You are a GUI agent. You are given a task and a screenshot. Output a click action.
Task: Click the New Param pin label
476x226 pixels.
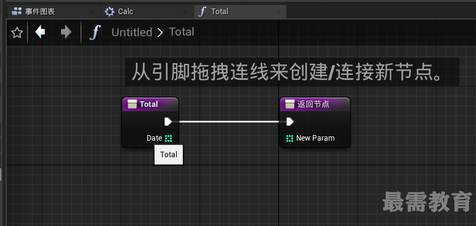315,138
